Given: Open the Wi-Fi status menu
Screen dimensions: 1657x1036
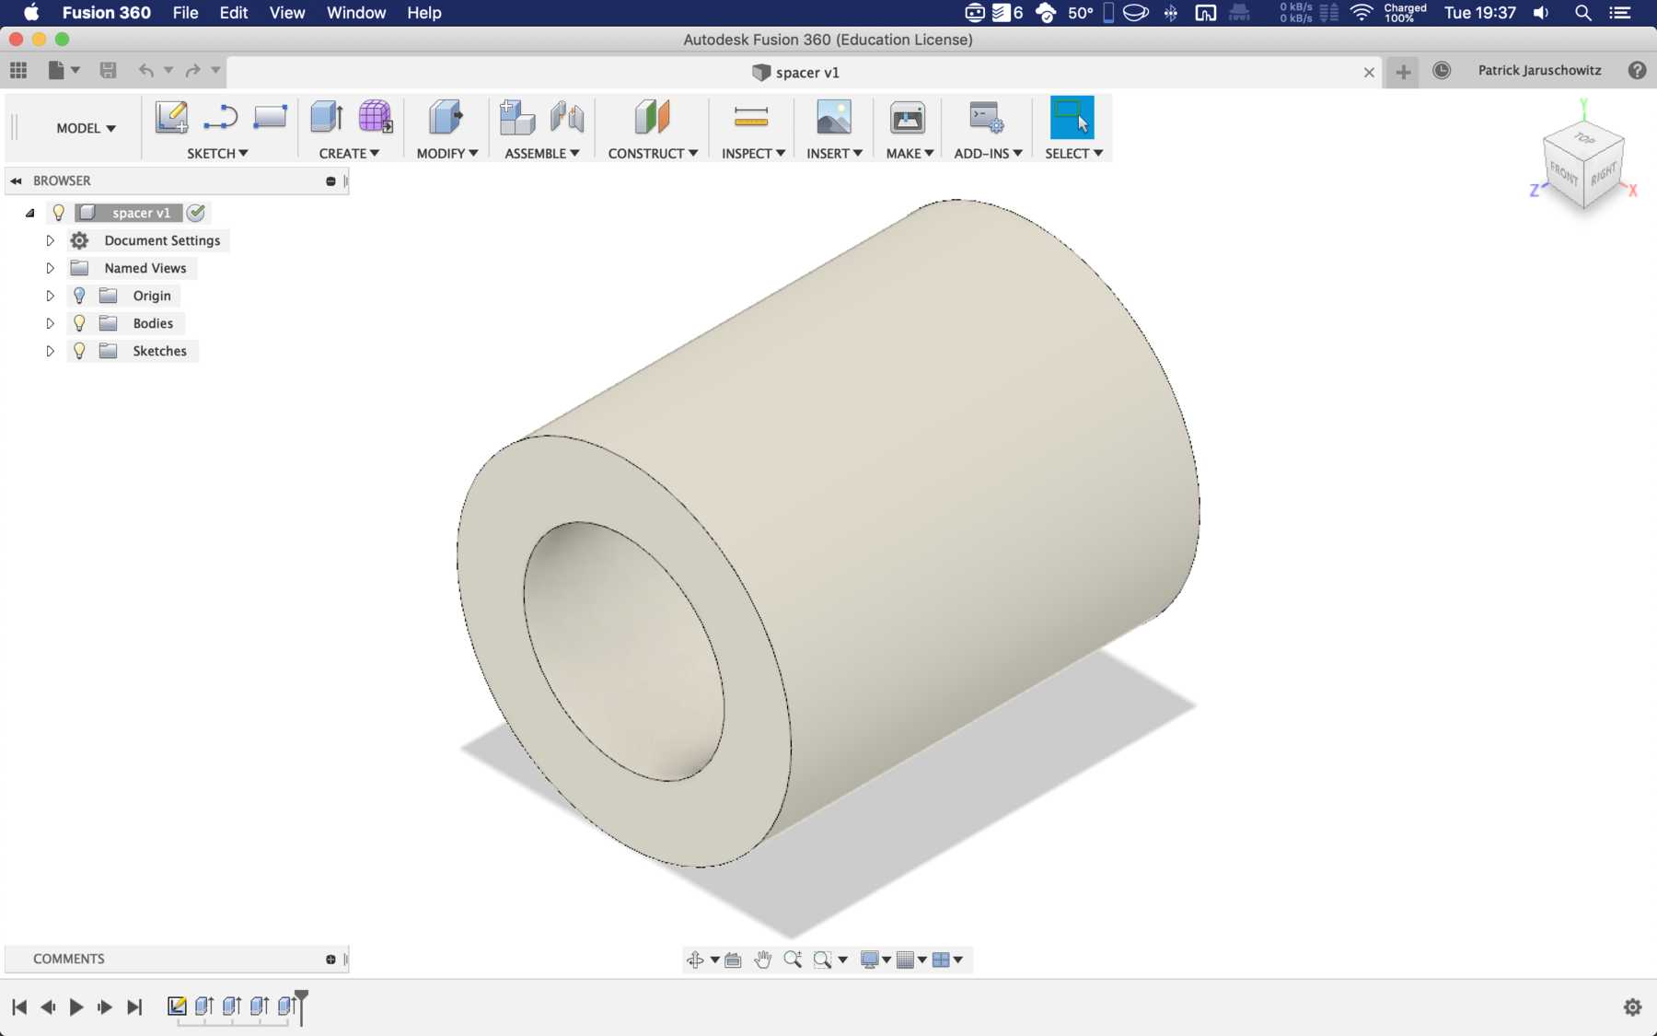Looking at the screenshot, I should [1362, 13].
